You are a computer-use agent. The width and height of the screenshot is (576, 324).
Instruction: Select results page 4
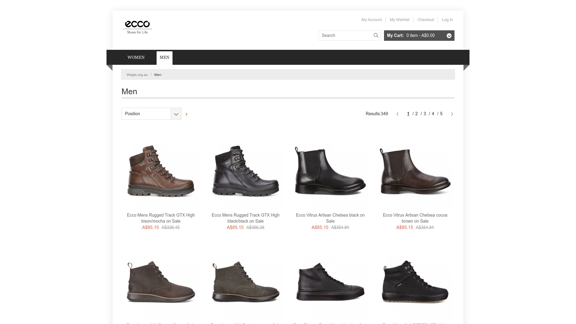coord(433,114)
